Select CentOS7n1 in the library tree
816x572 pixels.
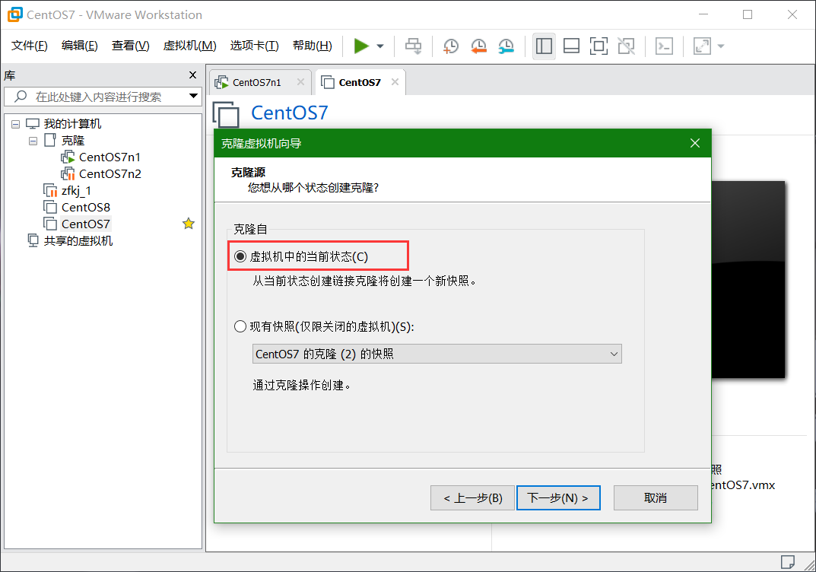click(110, 157)
